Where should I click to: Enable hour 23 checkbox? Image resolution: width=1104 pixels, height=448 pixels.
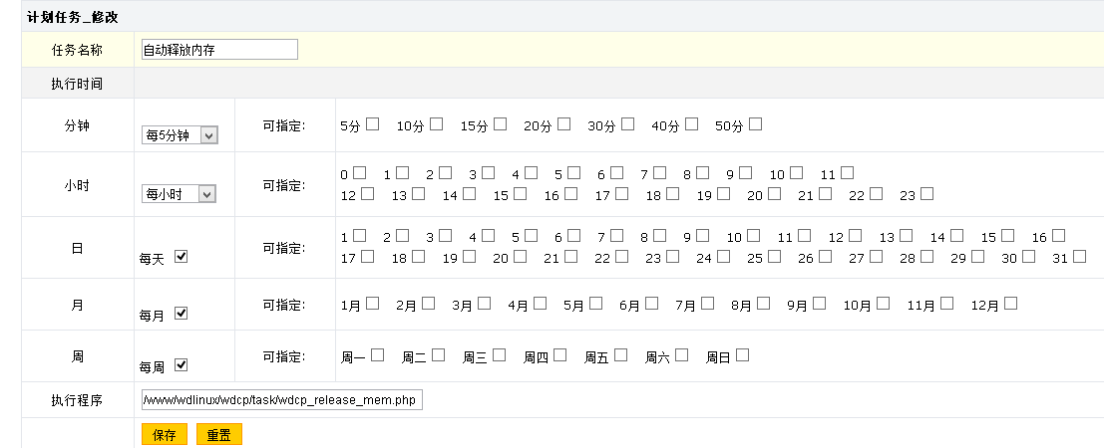[926, 193]
